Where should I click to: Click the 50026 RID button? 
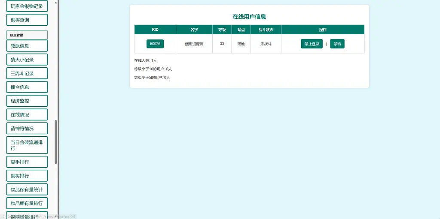pos(155,44)
